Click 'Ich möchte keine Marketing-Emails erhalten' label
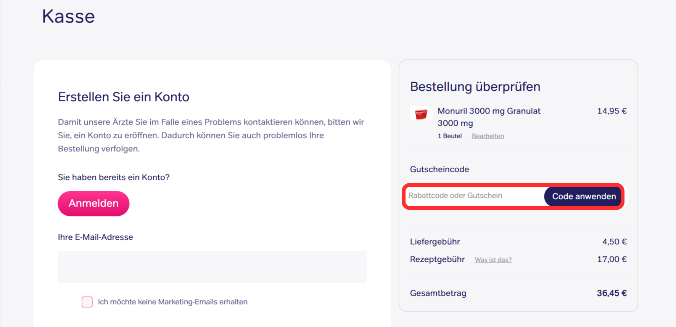676x327 pixels. 172,302
